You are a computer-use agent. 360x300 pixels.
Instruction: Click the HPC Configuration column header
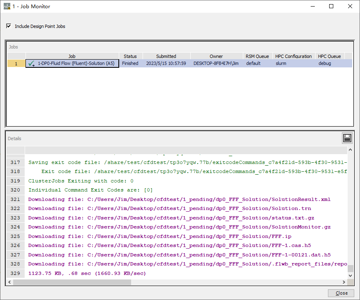pos(294,56)
